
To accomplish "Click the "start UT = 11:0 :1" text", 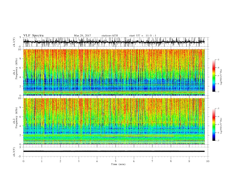I will [143, 35].
